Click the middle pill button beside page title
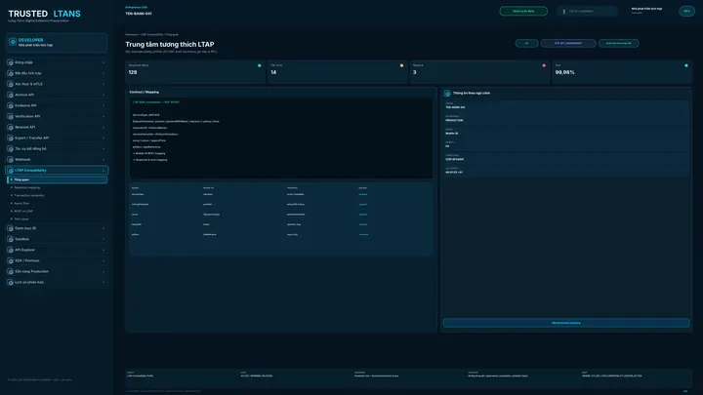703x395 pixels. (568, 43)
